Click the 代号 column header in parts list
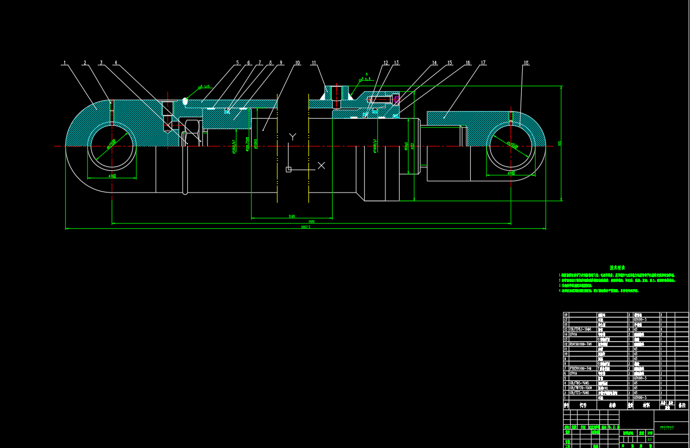The height and width of the screenshot is (448, 690). tap(583, 405)
